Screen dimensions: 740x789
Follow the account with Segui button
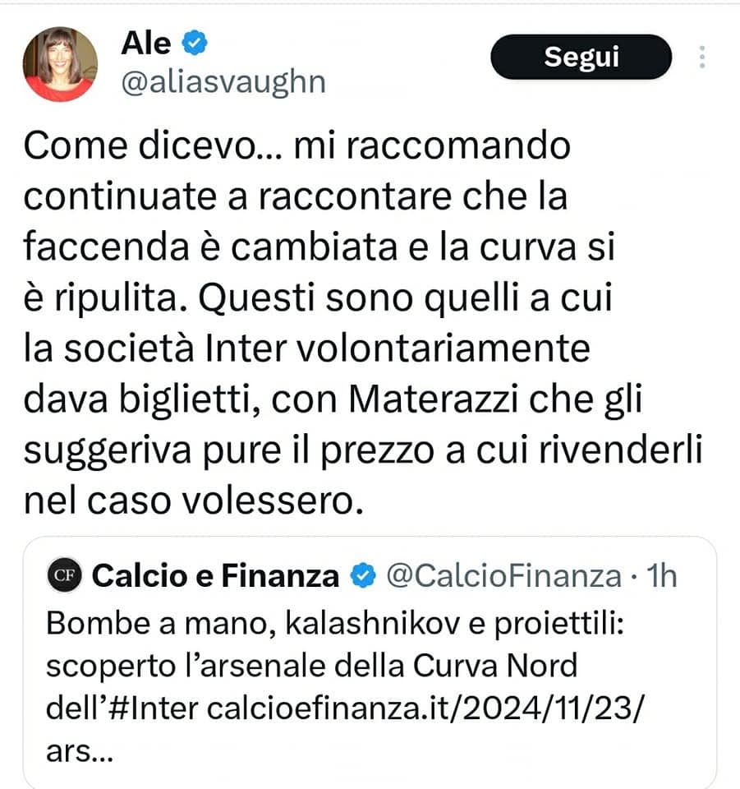tap(581, 57)
